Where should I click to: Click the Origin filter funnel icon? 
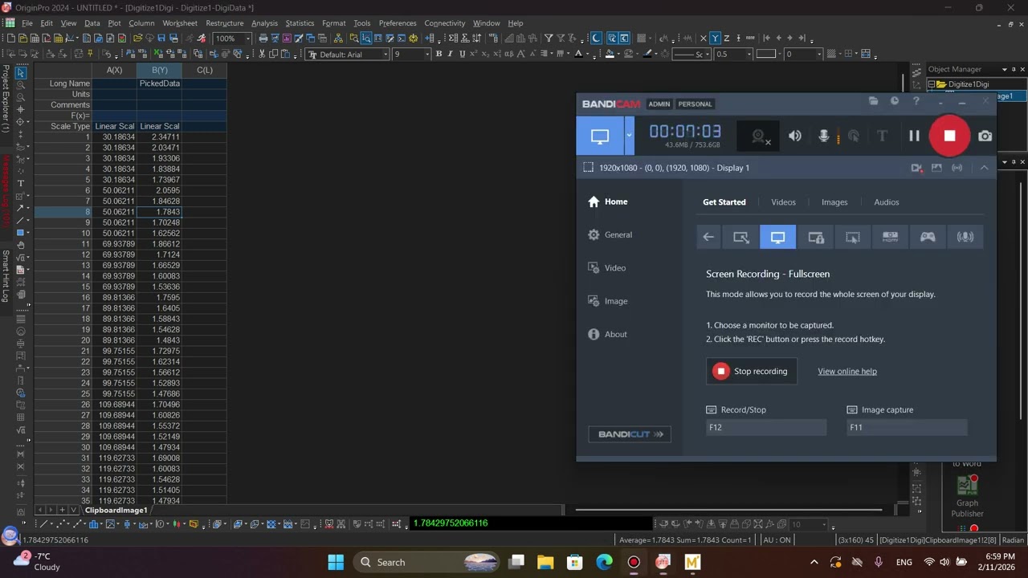pyautogui.click(x=549, y=39)
